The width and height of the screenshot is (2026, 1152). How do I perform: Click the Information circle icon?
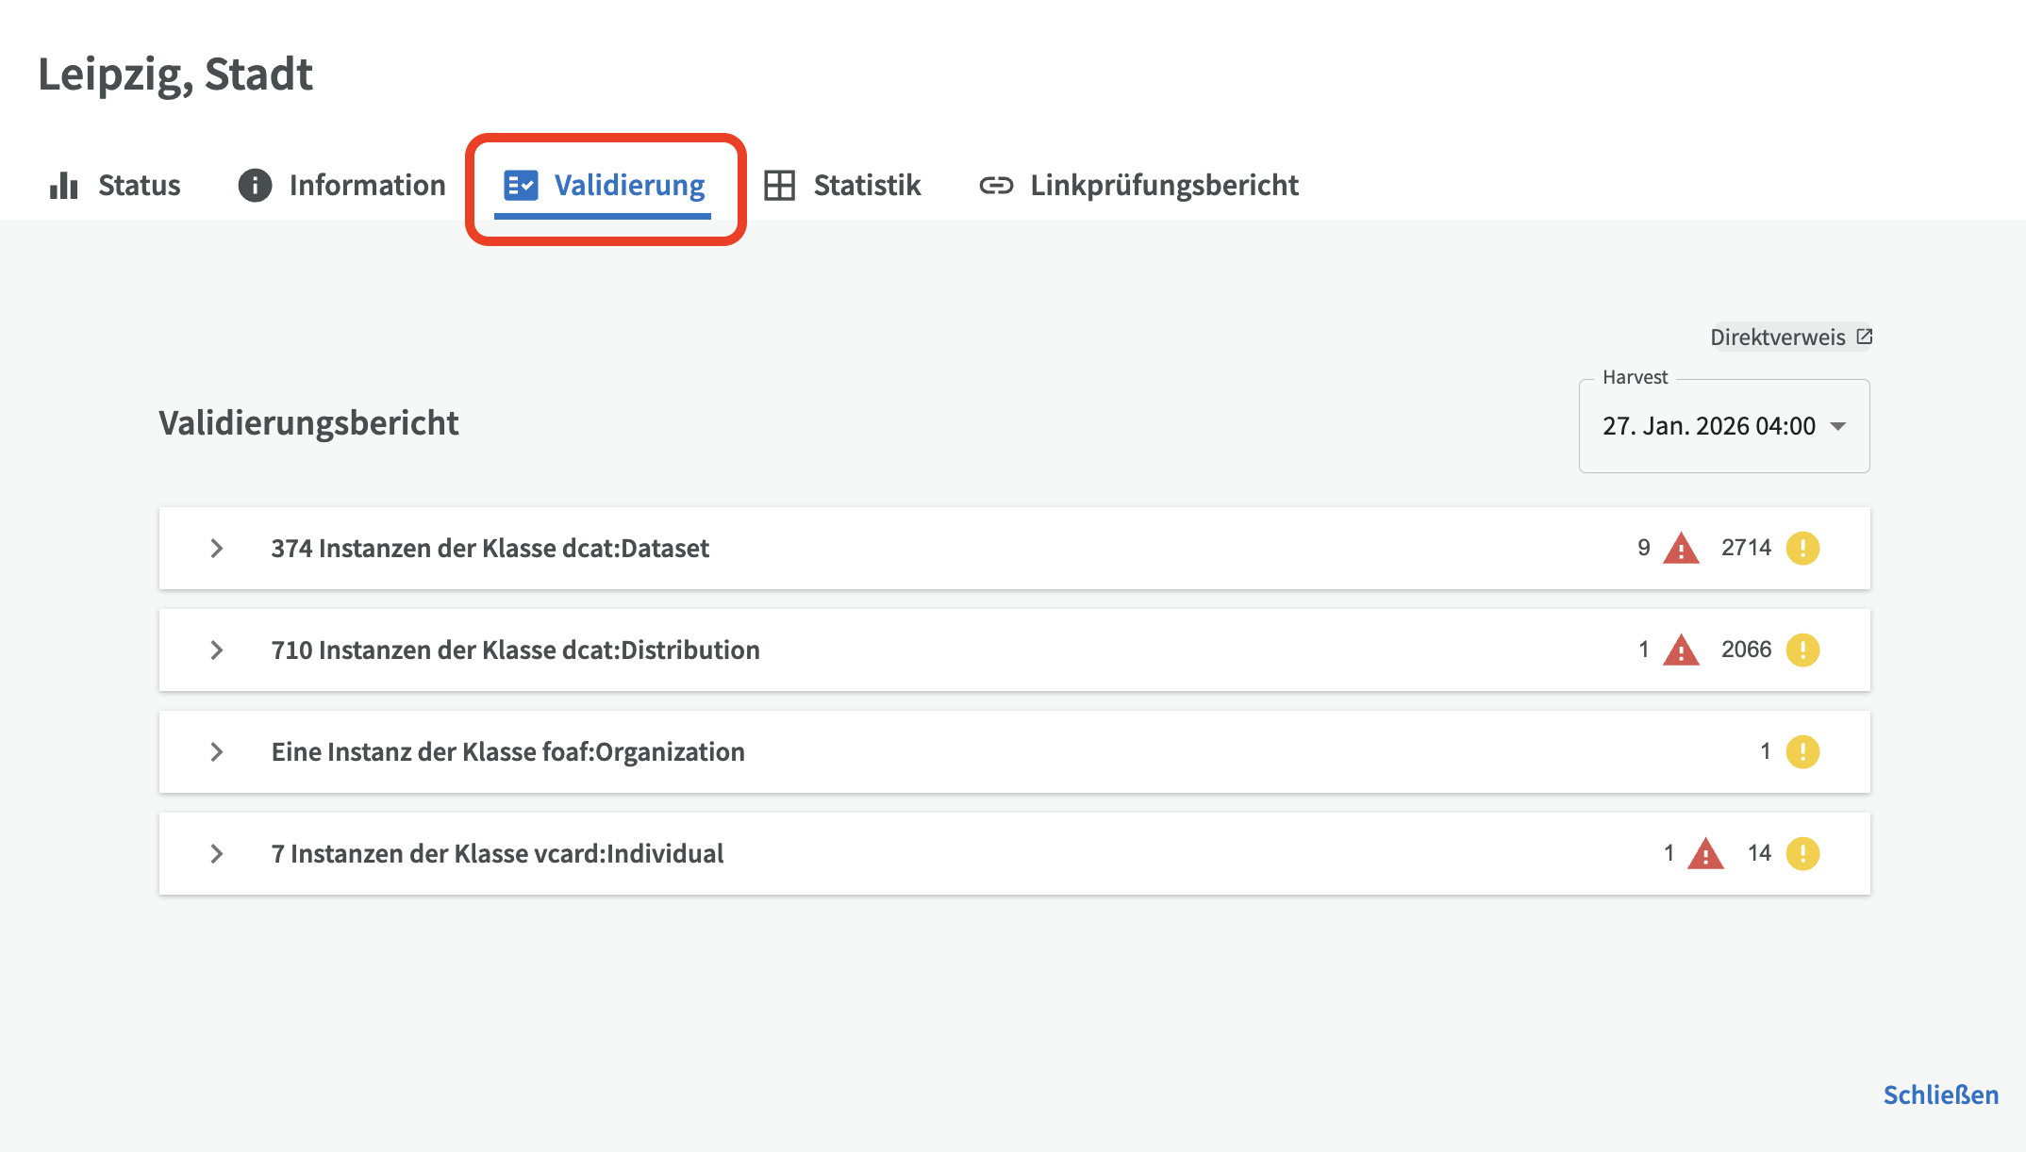[255, 186]
